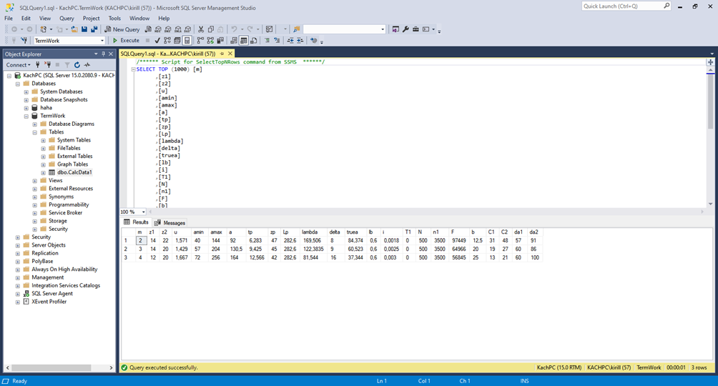Collapse the TermWork database node
This screenshot has width=718, height=386.
click(26, 117)
